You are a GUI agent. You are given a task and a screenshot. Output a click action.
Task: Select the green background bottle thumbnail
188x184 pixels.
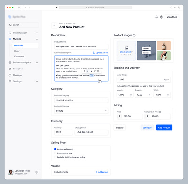[164, 55]
